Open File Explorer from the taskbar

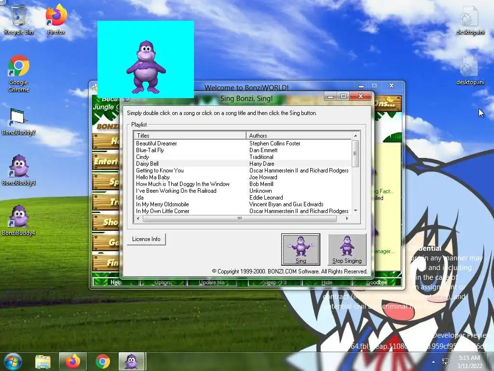[43, 361]
